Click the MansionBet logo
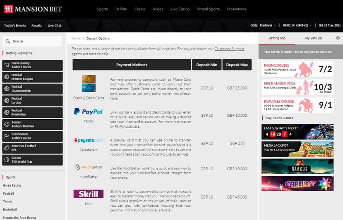Image resolution: width=343 pixels, height=220 pixels. pos(33,9)
